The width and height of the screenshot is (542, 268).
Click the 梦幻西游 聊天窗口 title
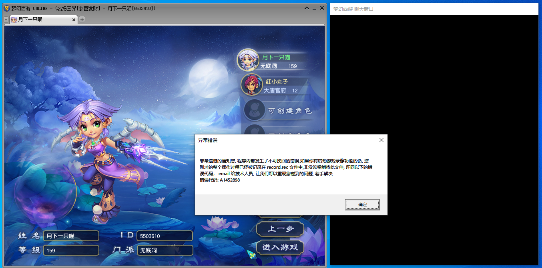353,9
